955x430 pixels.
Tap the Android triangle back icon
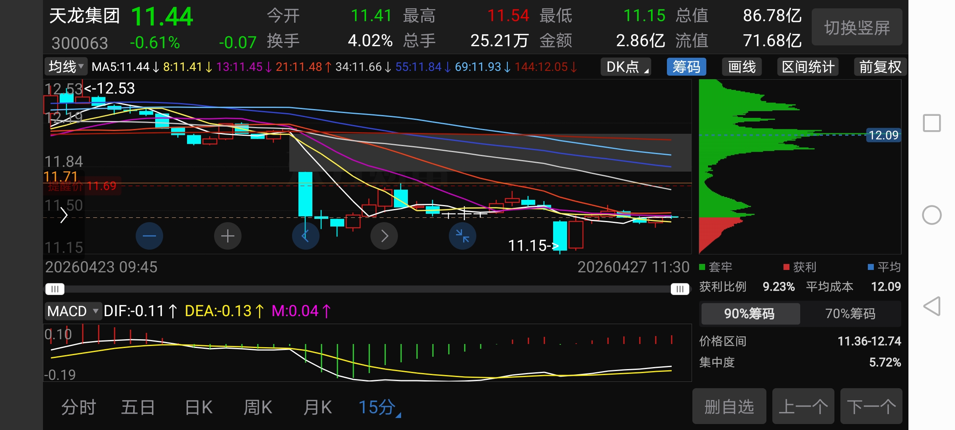click(x=932, y=306)
